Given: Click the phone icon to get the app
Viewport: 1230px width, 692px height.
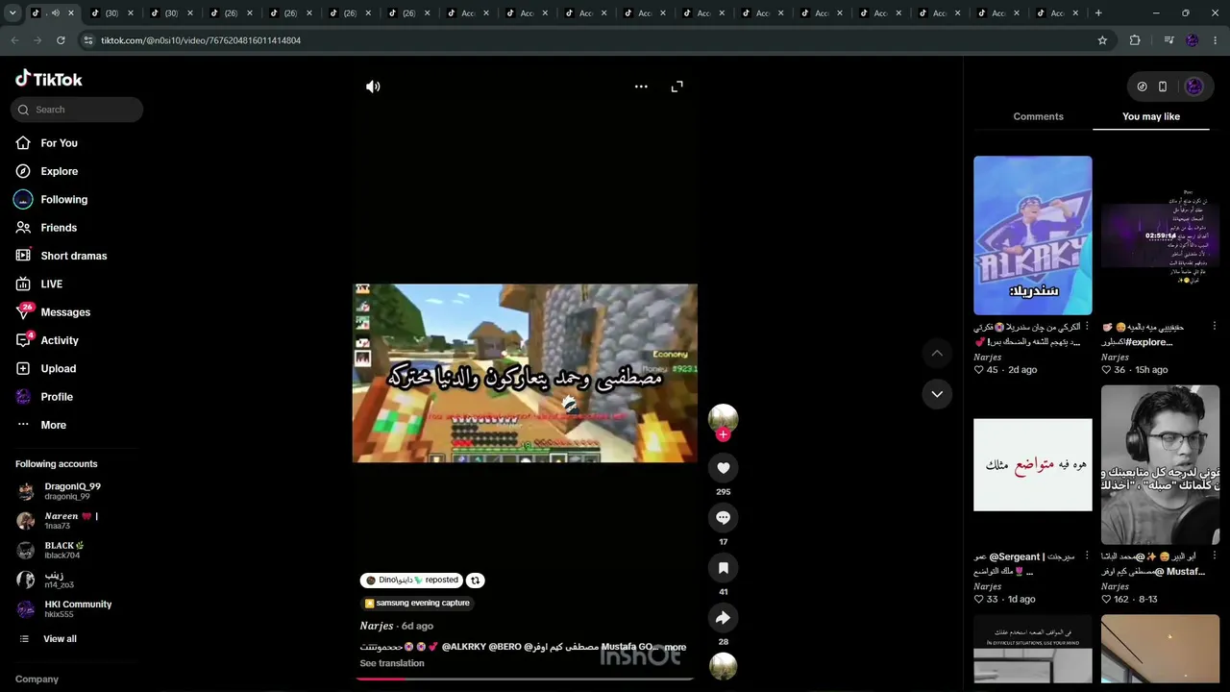Looking at the screenshot, I should tap(1163, 86).
